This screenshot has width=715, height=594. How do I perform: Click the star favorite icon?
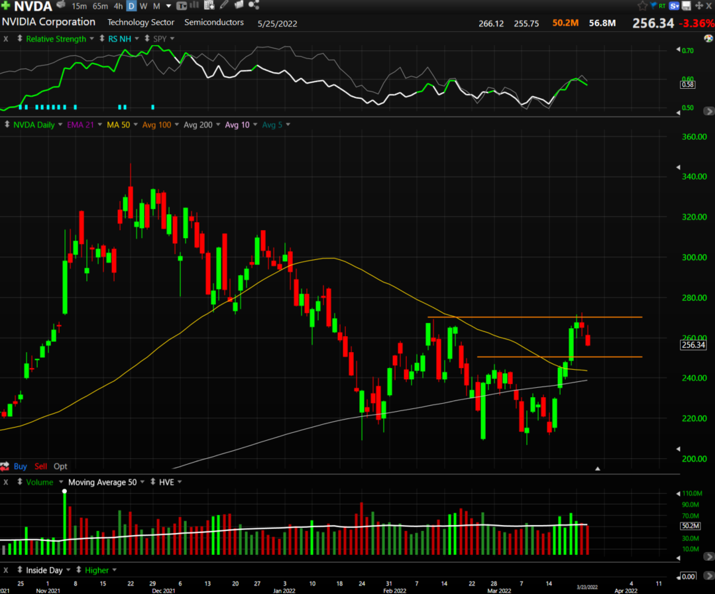pyautogui.click(x=642, y=5)
